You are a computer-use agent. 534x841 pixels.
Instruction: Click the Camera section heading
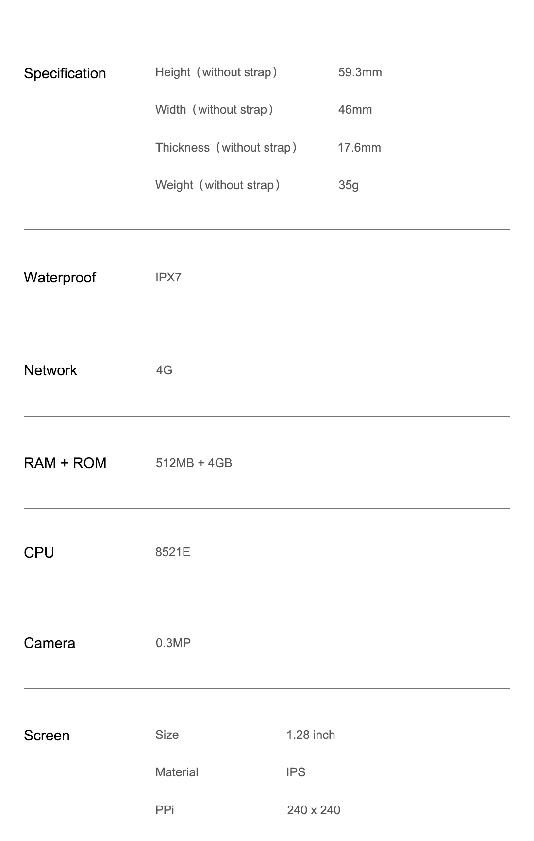coord(50,643)
